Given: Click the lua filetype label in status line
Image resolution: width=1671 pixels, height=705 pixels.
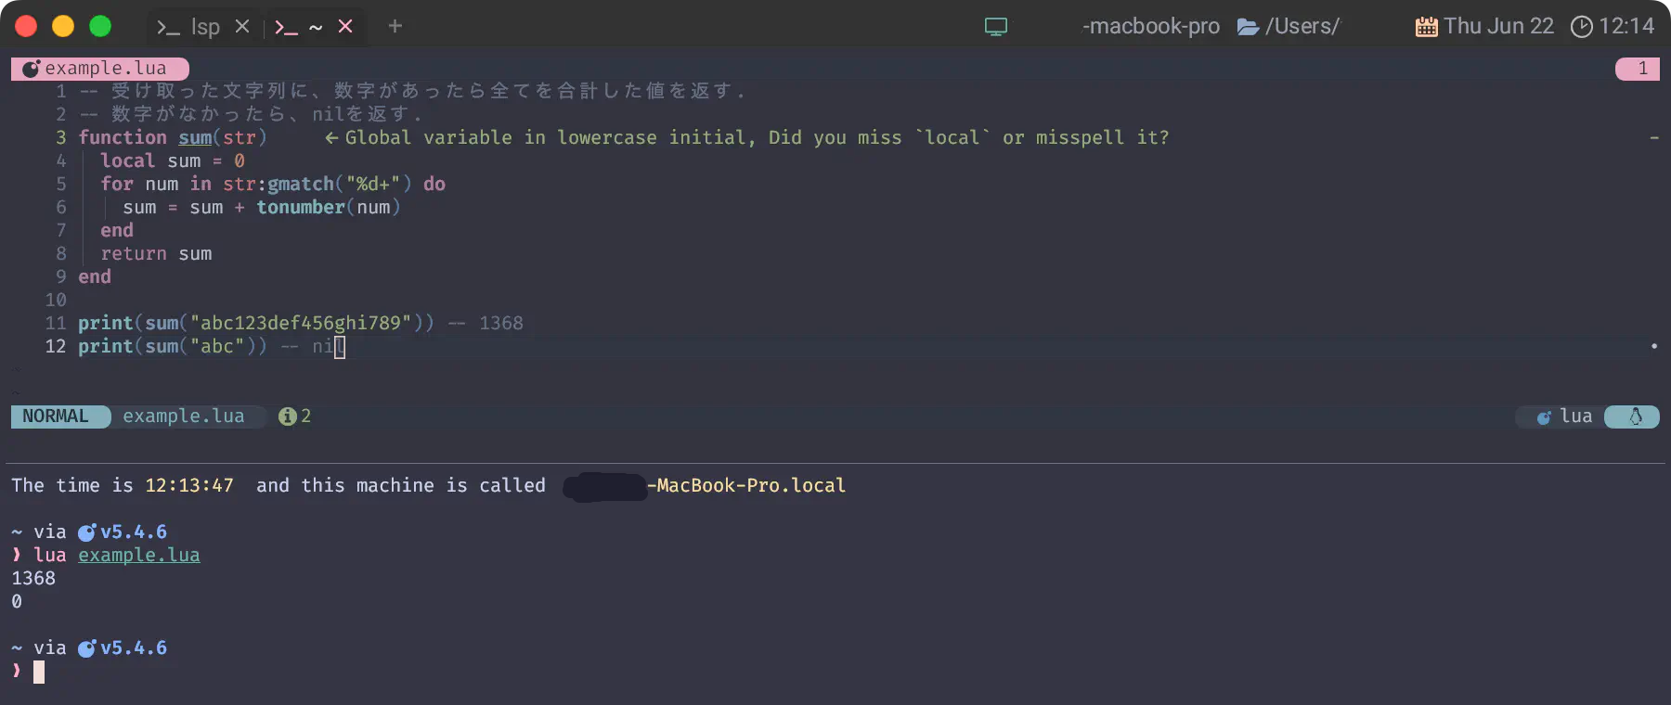Looking at the screenshot, I should pos(1575,417).
